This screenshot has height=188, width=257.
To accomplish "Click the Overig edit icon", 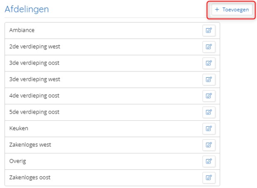I will point(209,161).
